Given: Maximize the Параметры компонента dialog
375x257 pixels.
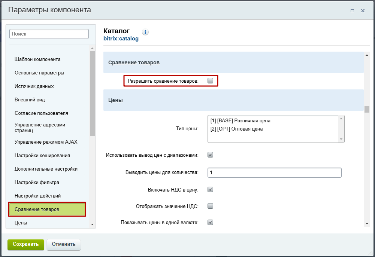Looking at the screenshot, I should [352, 11].
